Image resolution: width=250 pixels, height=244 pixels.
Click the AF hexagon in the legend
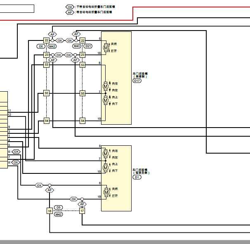(70, 12)
